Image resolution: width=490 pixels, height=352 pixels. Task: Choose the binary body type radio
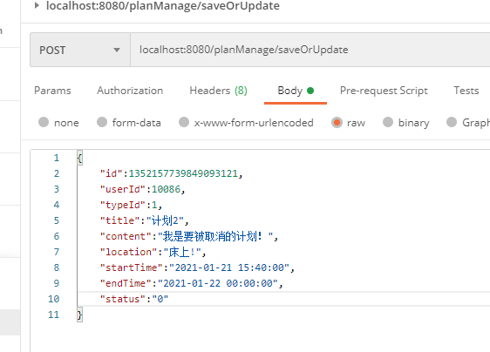click(388, 122)
